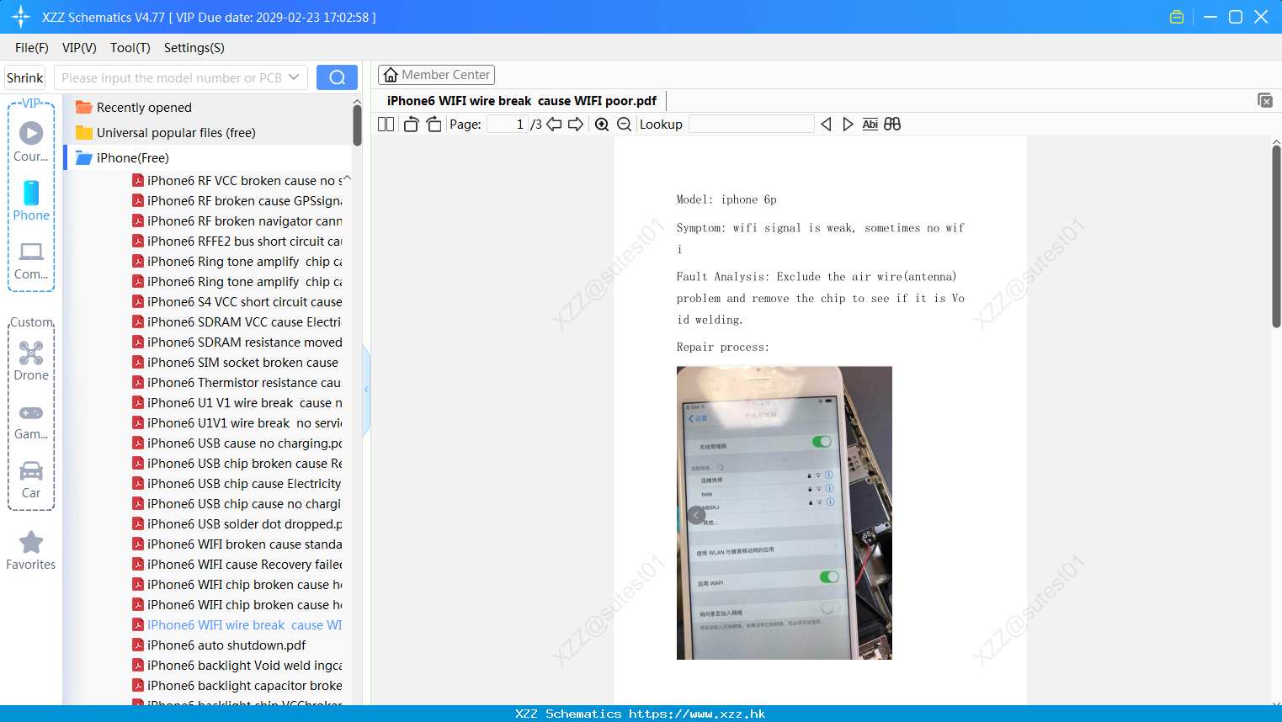1282x722 pixels.
Task: Click the PDF viewer vertical scrollbar
Action: [1276, 236]
